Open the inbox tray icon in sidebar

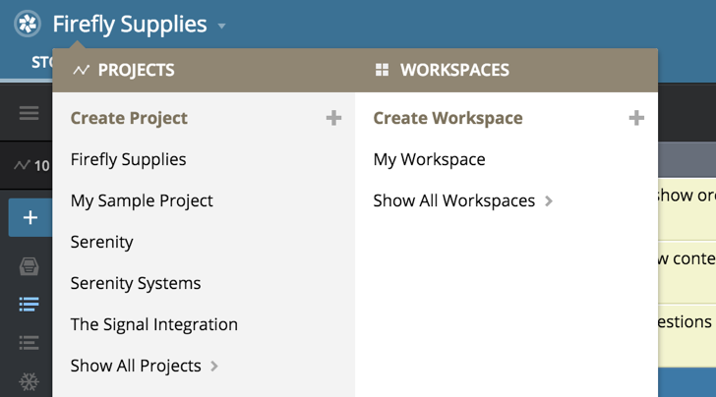tap(30, 266)
